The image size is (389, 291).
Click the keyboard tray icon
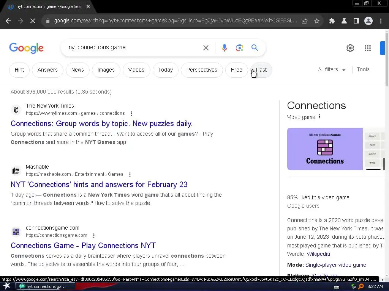(x=337, y=287)
